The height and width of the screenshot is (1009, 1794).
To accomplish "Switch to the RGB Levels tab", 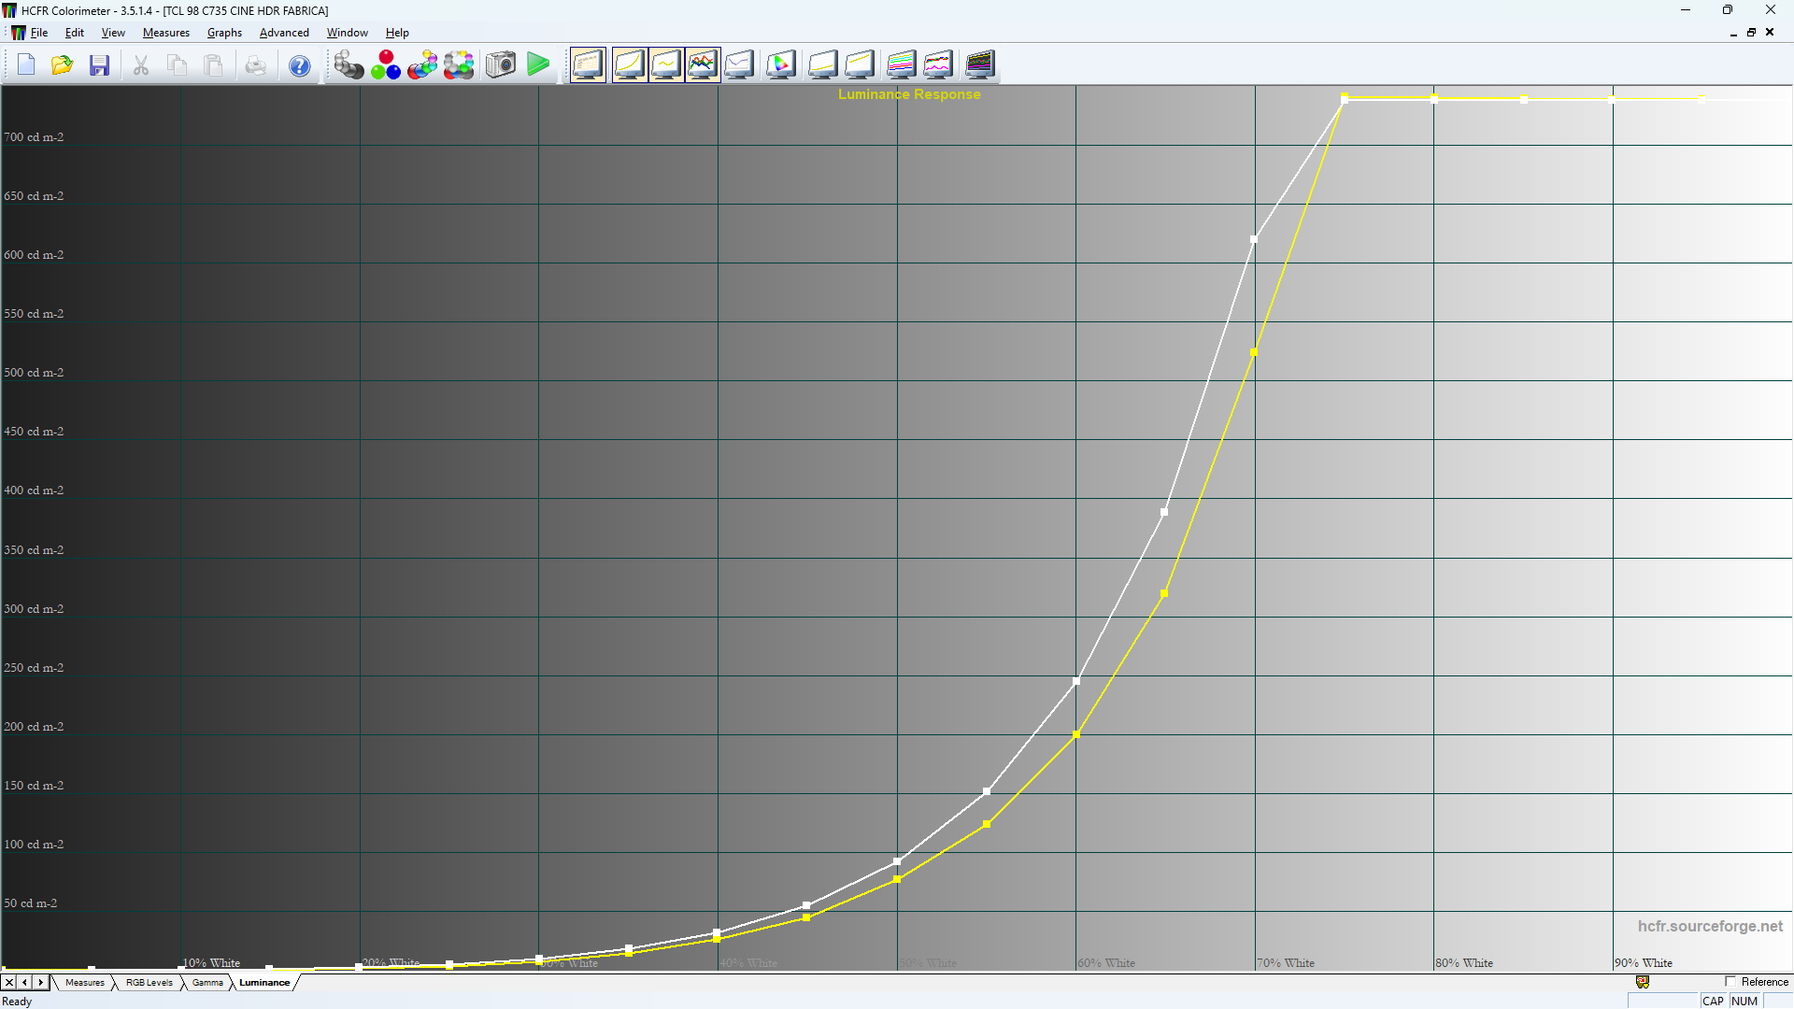I will (149, 983).
